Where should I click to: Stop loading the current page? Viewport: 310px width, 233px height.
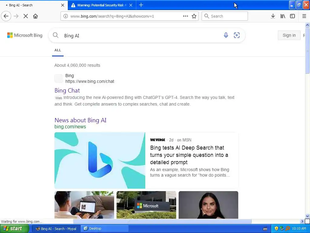(26, 16)
